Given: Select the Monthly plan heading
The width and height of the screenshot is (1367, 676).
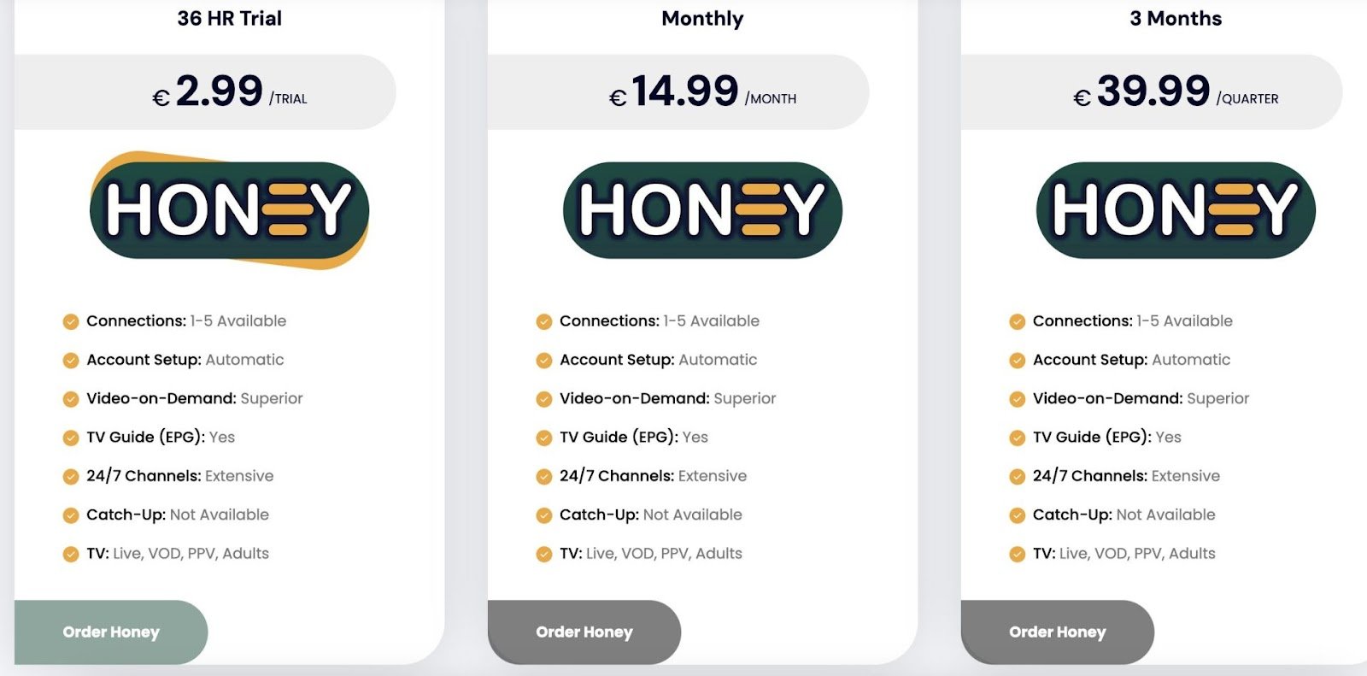Looking at the screenshot, I should click(x=701, y=19).
